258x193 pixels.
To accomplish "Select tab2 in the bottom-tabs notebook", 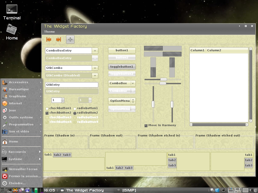I will 119,168.
